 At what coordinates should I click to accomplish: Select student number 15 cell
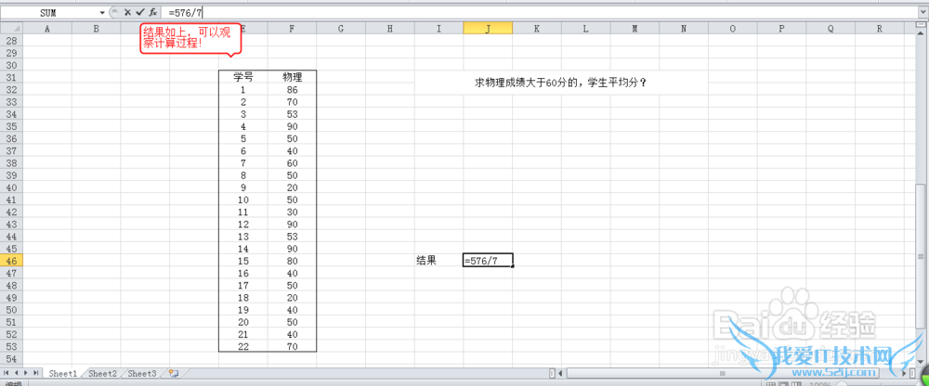click(242, 261)
